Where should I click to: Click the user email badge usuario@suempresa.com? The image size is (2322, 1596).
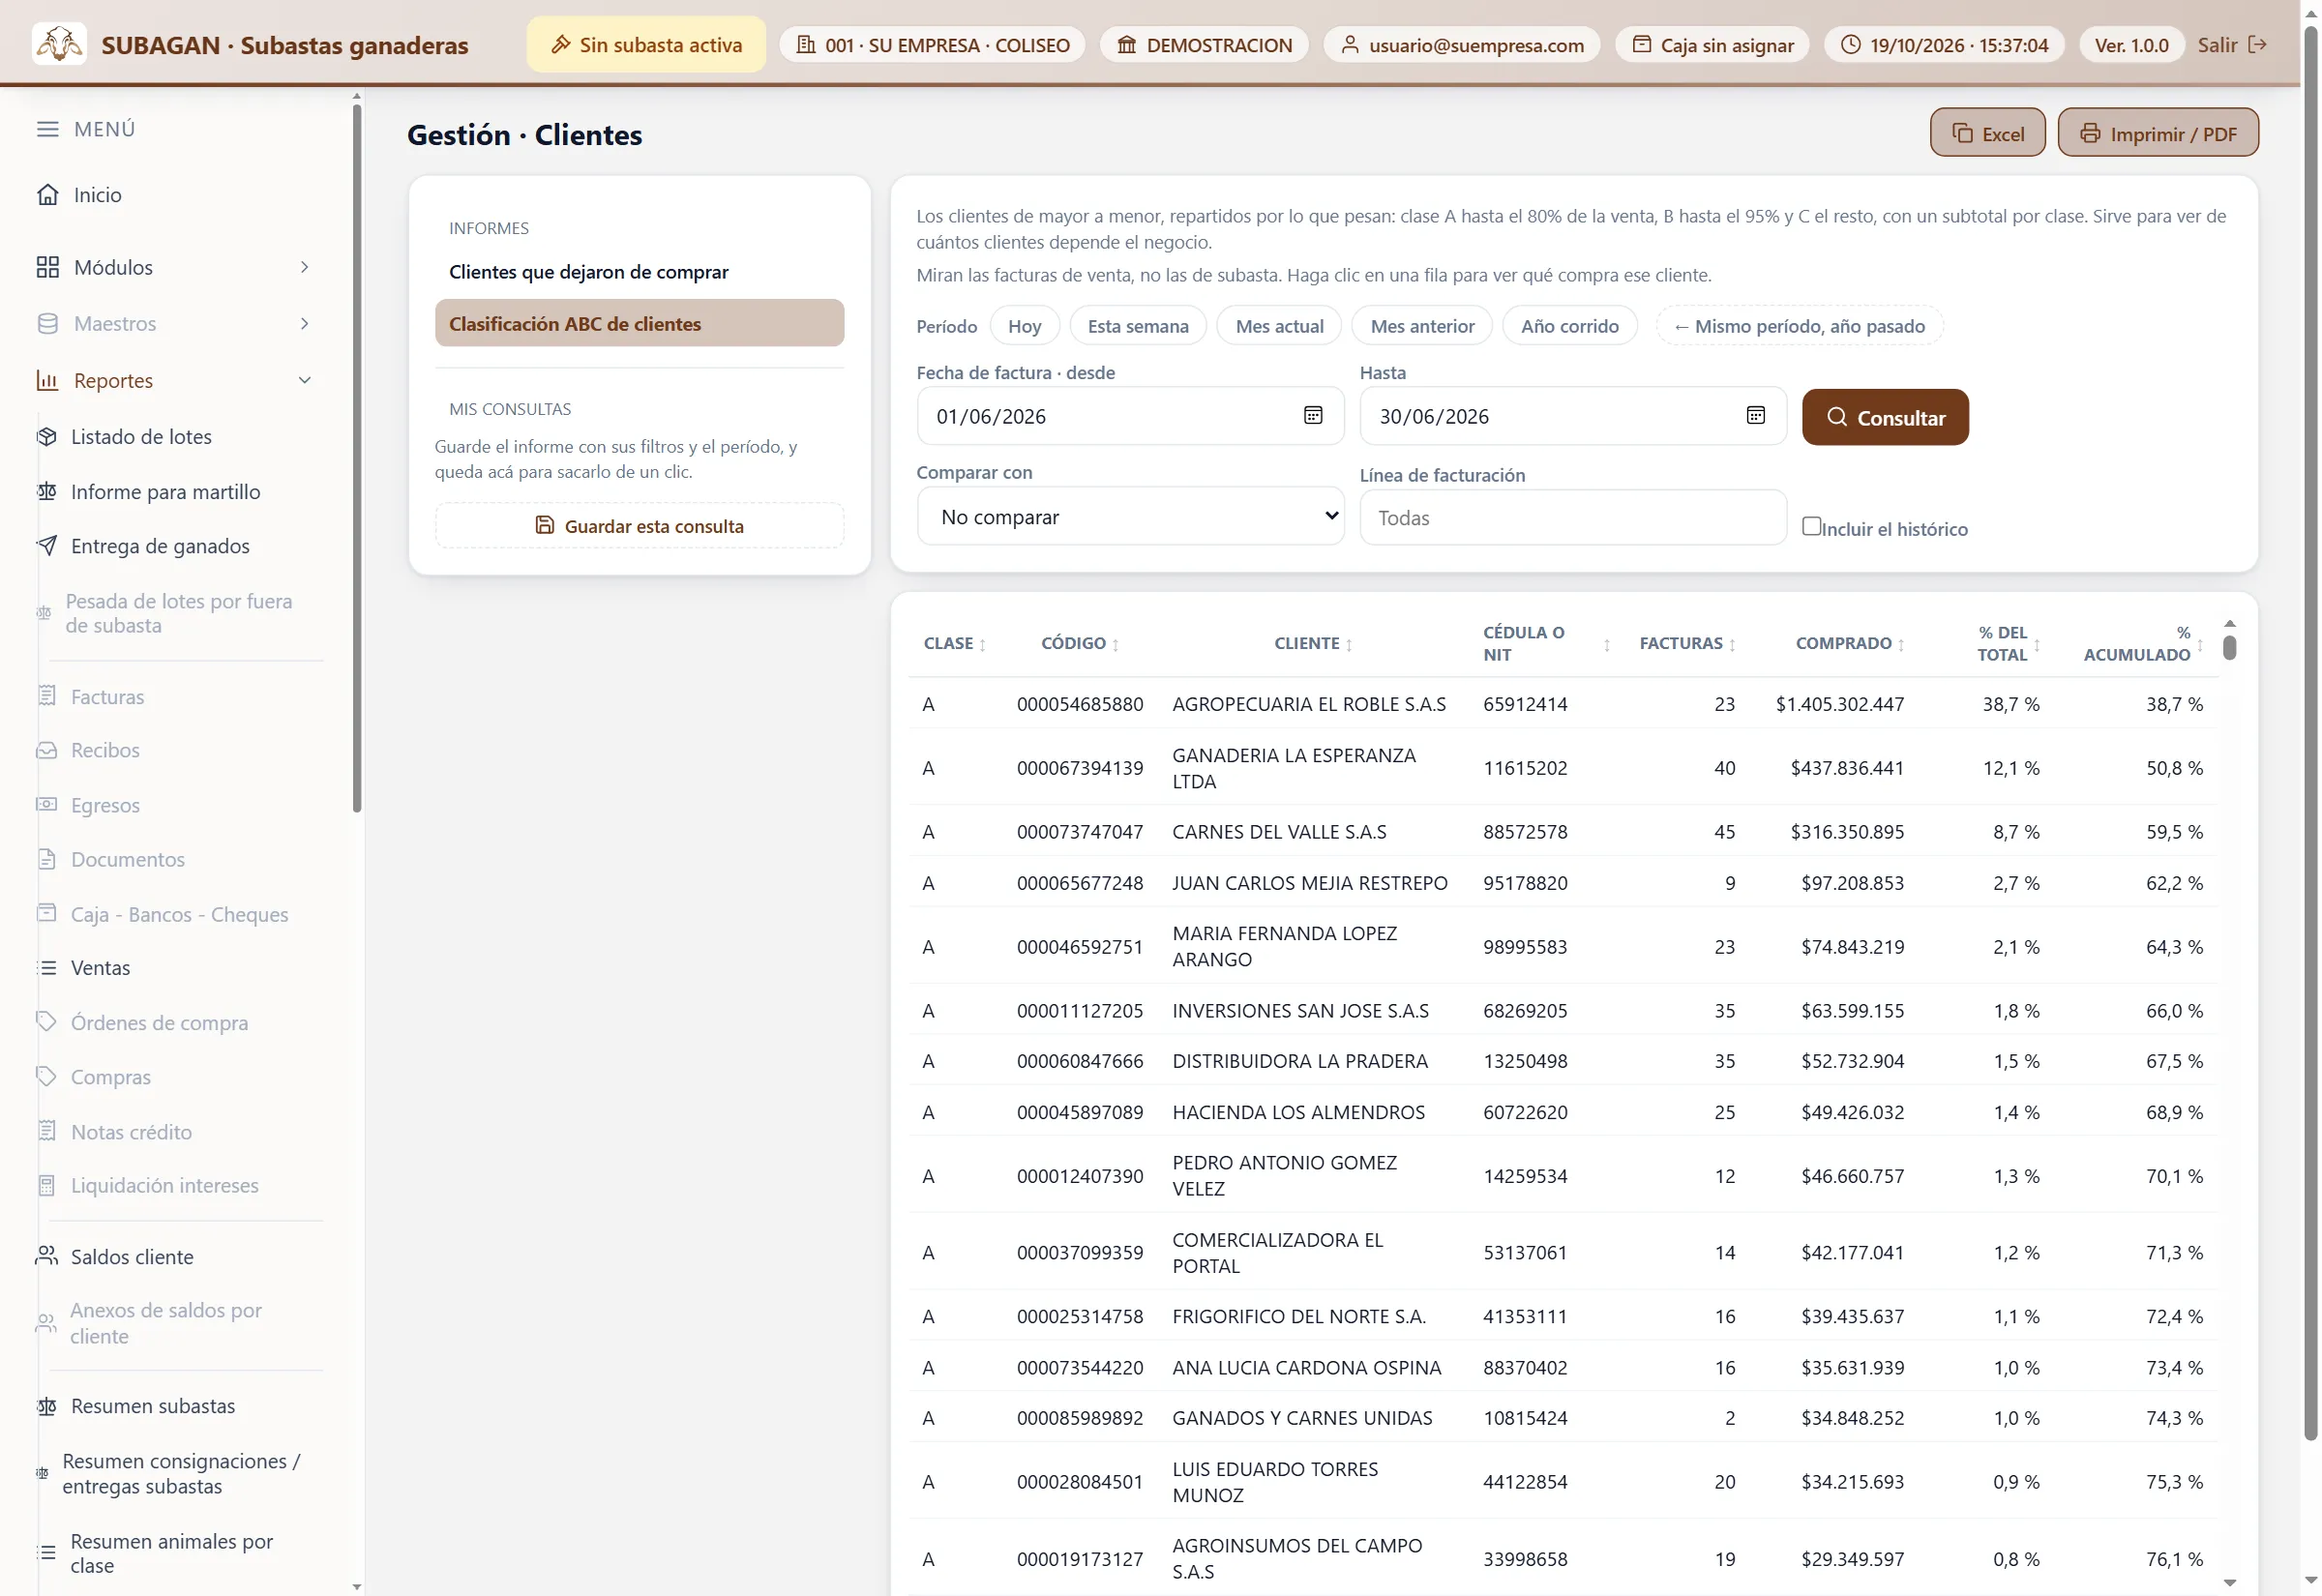coord(1461,44)
